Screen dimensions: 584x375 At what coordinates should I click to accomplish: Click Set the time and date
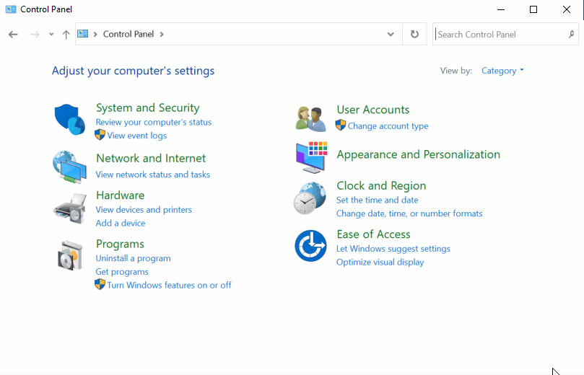tap(377, 200)
